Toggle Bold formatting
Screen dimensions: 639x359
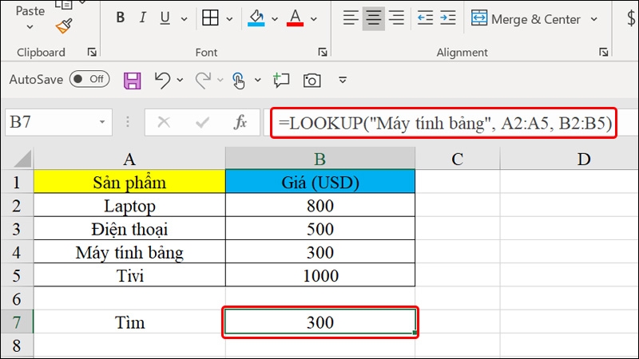coord(121,18)
